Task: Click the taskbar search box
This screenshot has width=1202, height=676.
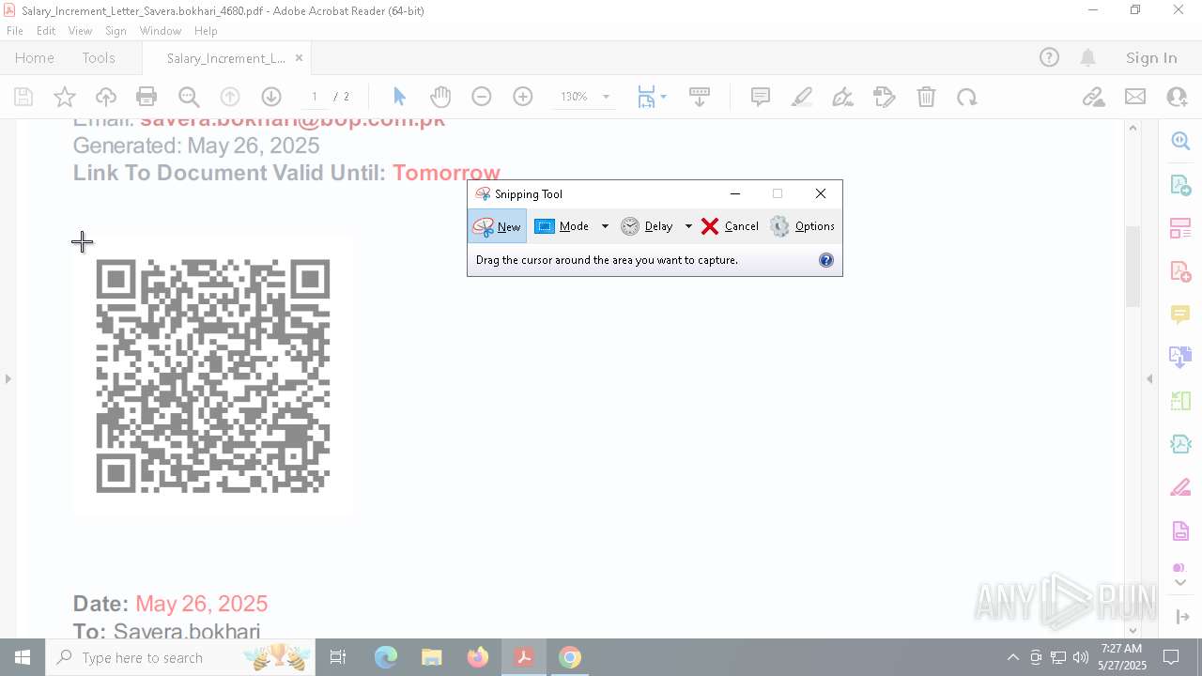Action: [181, 657]
